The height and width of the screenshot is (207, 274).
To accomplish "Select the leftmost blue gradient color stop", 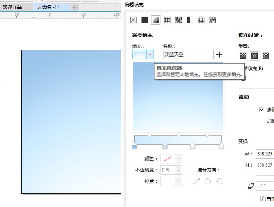I will pyautogui.click(x=135, y=146).
